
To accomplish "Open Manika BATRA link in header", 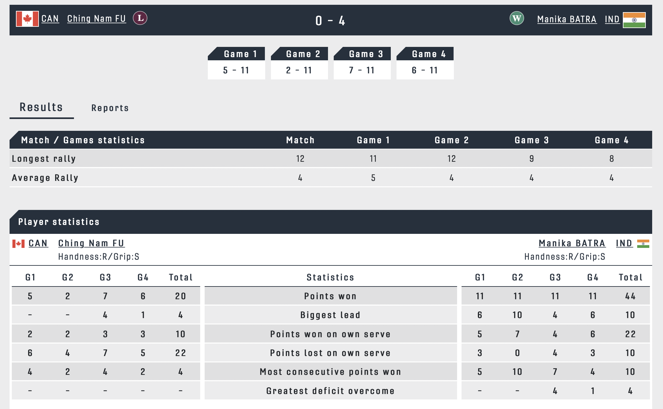I will (567, 19).
